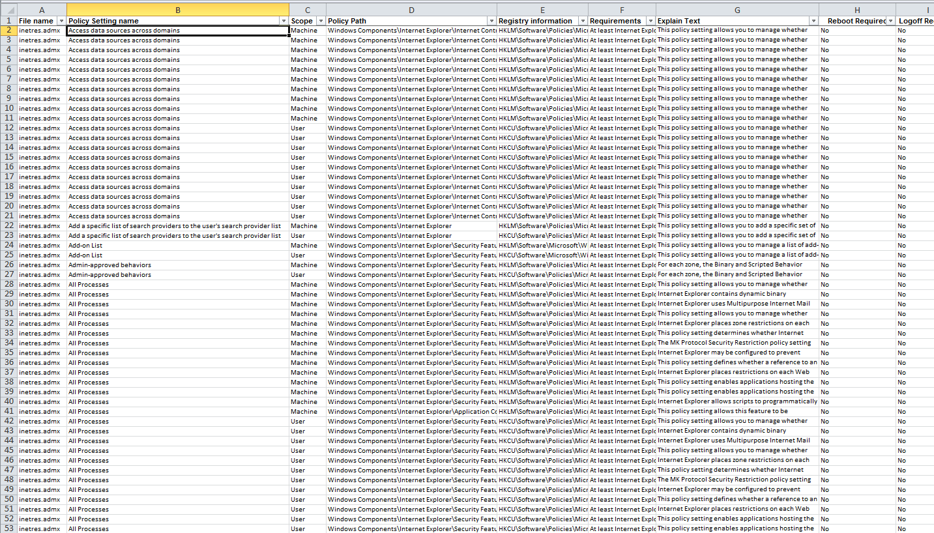Select row 22 header number
Screen dimensions: 934x533
[x=8, y=226]
